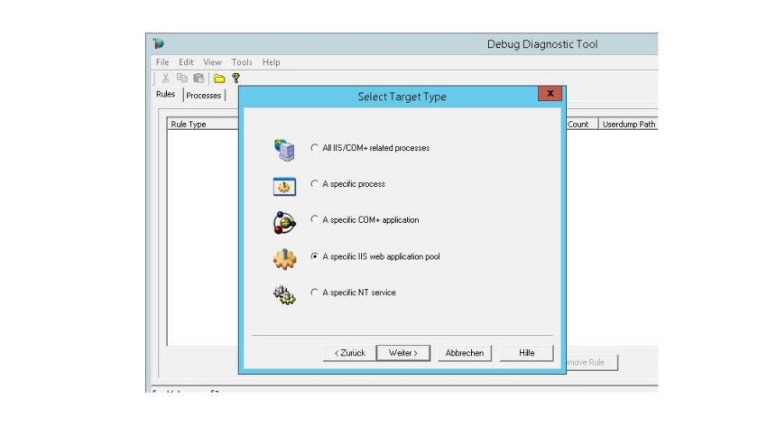Screen dimensions: 758x427
Task: Select A specific COM+ application radio button
Action: tap(315, 219)
